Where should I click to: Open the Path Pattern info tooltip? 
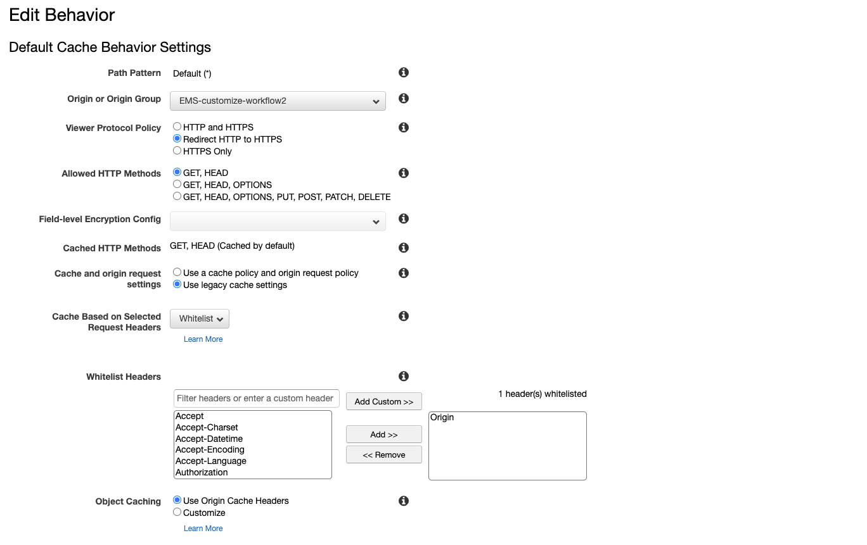pyautogui.click(x=403, y=72)
